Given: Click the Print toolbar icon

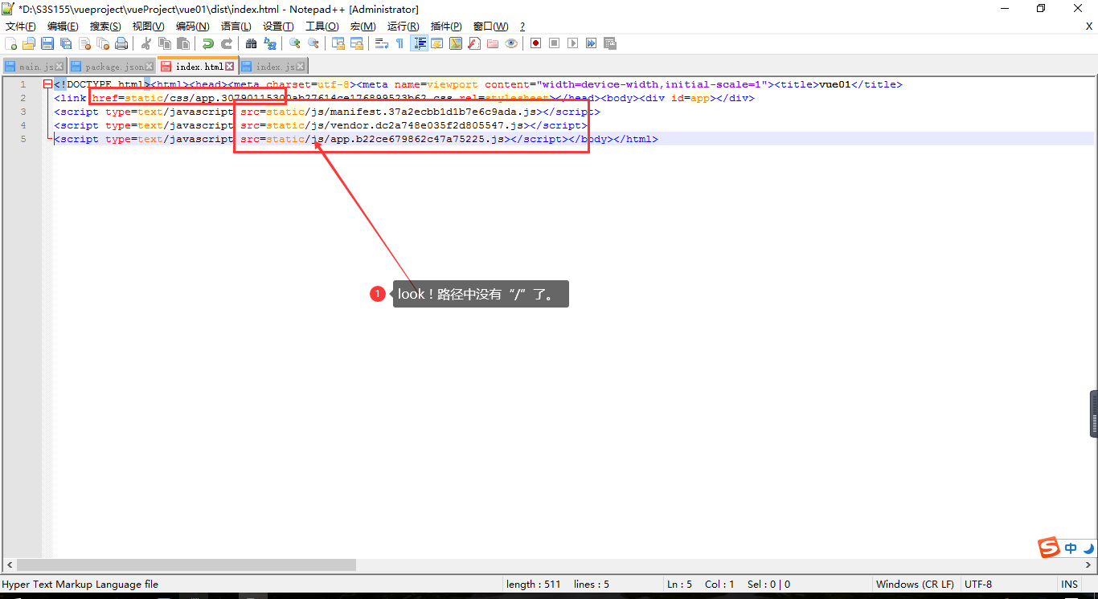Looking at the screenshot, I should [121, 43].
